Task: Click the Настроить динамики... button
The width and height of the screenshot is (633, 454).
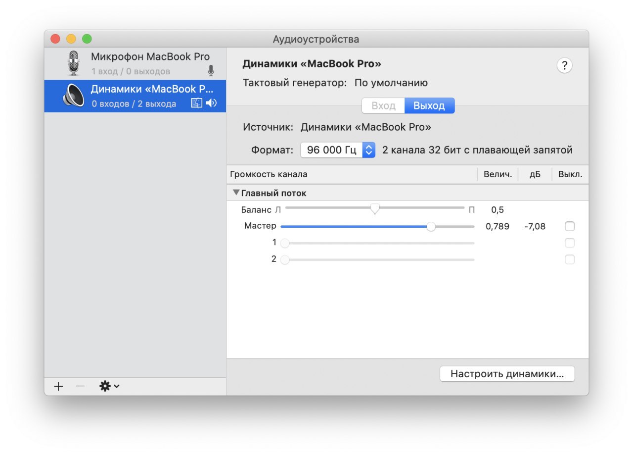Action: coord(507,374)
